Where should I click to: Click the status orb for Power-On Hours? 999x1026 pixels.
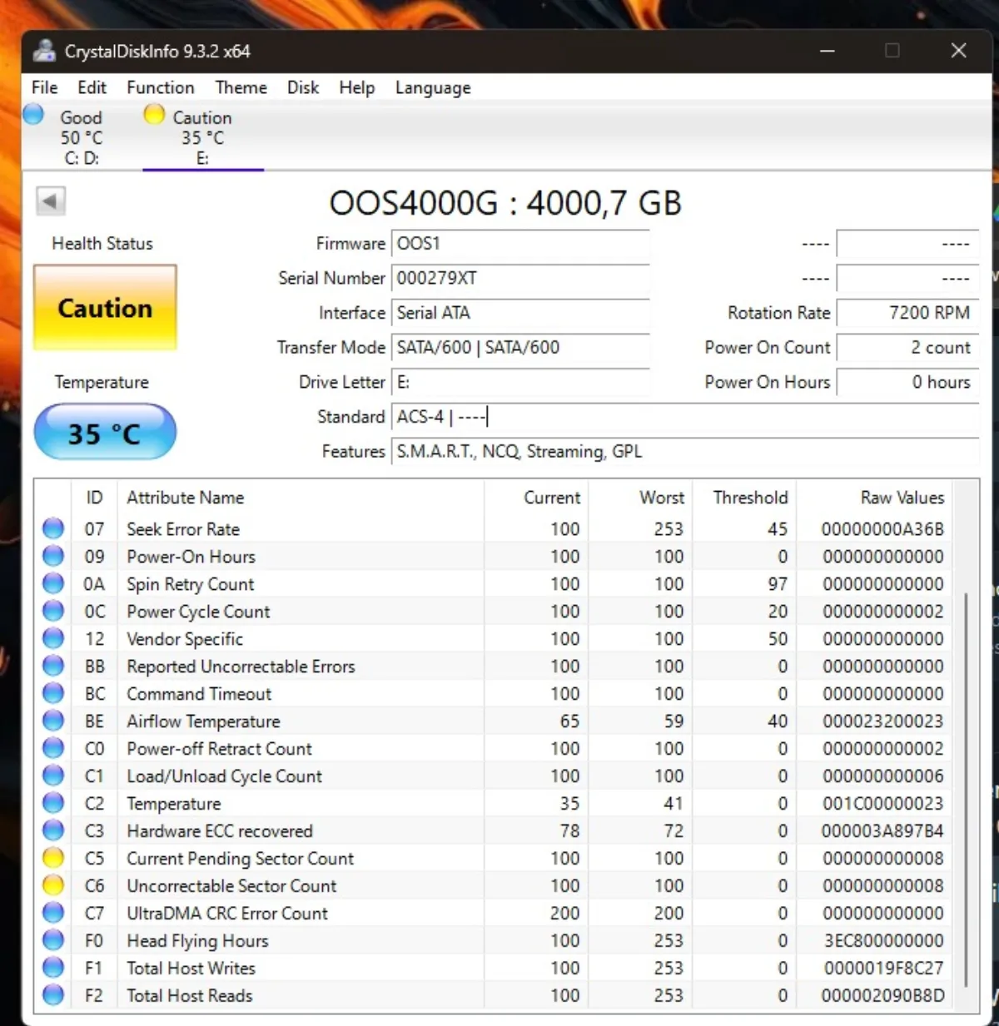tap(53, 556)
